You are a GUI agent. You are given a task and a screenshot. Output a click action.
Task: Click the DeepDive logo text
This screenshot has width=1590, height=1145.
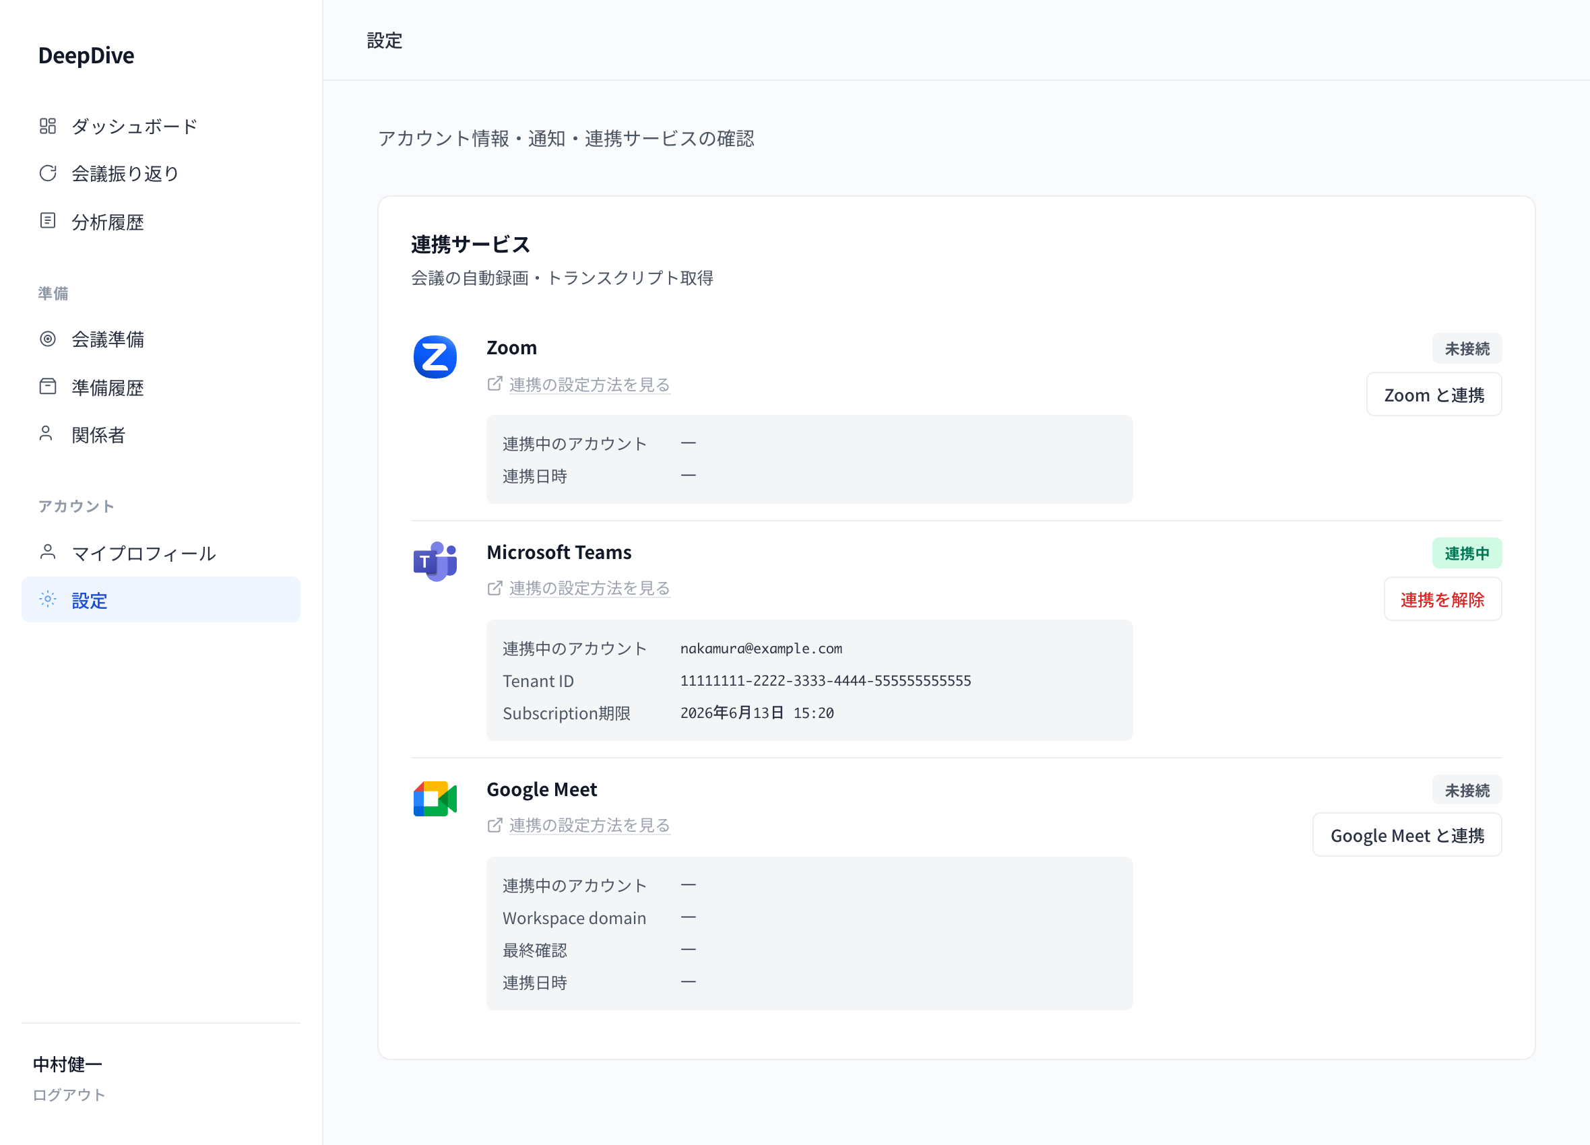pyautogui.click(x=86, y=55)
